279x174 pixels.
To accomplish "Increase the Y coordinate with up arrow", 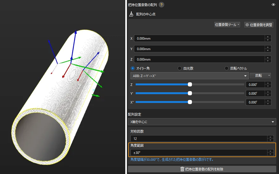I will pos(268,47).
